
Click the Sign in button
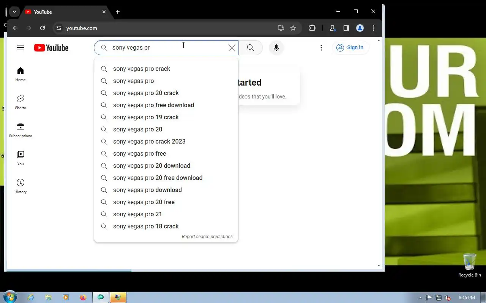pos(350,47)
